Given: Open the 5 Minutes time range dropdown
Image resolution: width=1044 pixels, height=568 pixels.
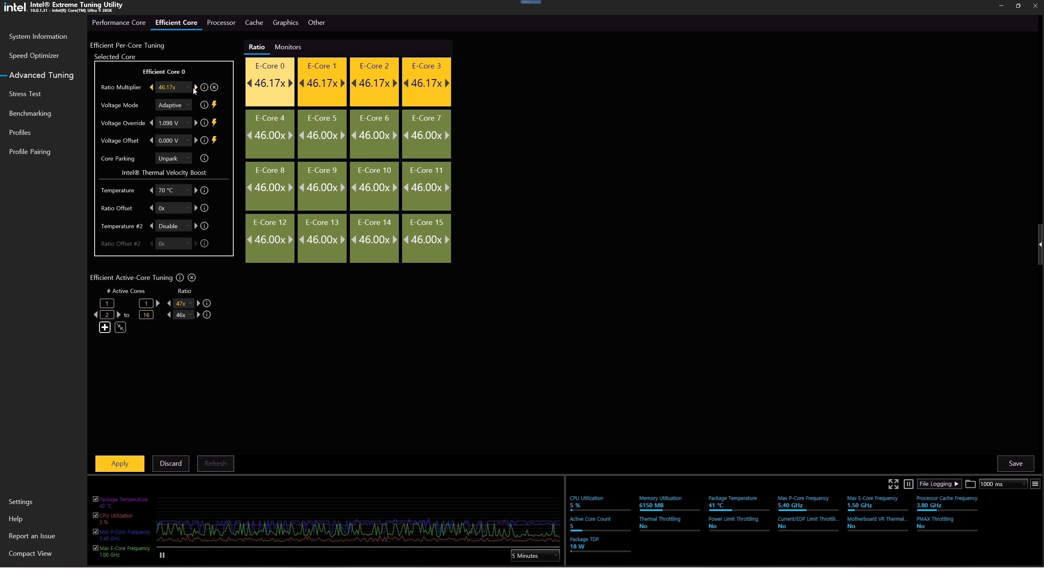Looking at the screenshot, I should [x=535, y=555].
